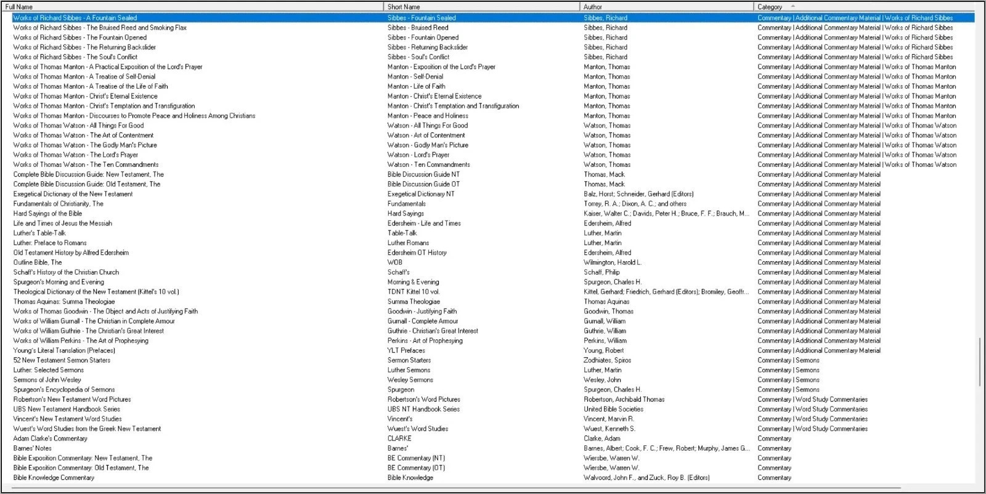Click the Category column header
Screen dimensions: 986x494
click(x=864, y=7)
